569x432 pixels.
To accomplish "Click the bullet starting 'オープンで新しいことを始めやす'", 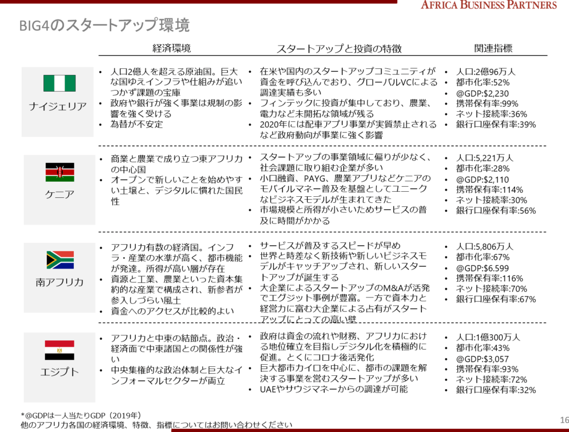I will point(177,191).
